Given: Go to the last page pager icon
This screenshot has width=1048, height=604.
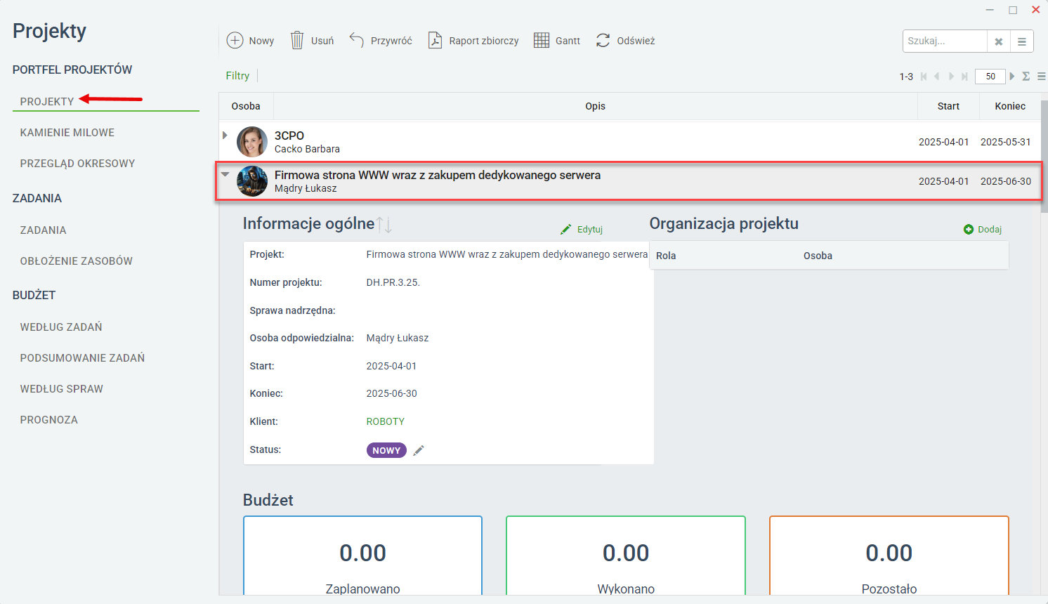Looking at the screenshot, I should [x=964, y=77].
